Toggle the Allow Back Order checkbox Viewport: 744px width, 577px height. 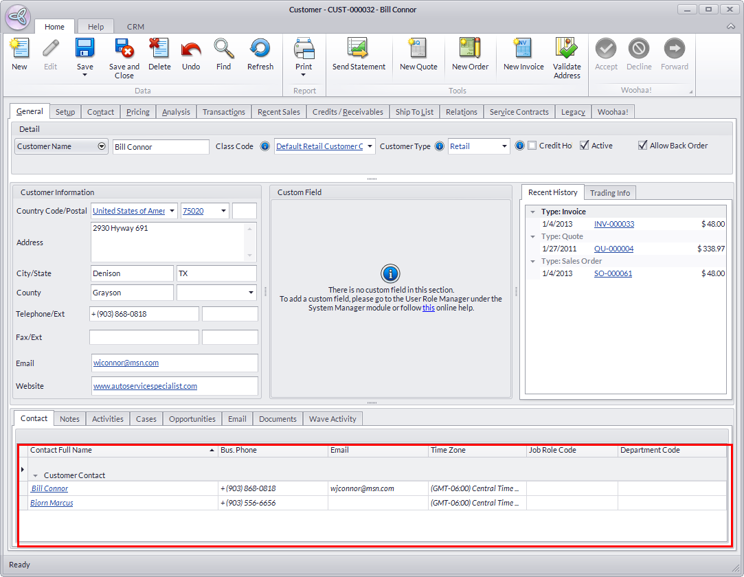(x=643, y=146)
